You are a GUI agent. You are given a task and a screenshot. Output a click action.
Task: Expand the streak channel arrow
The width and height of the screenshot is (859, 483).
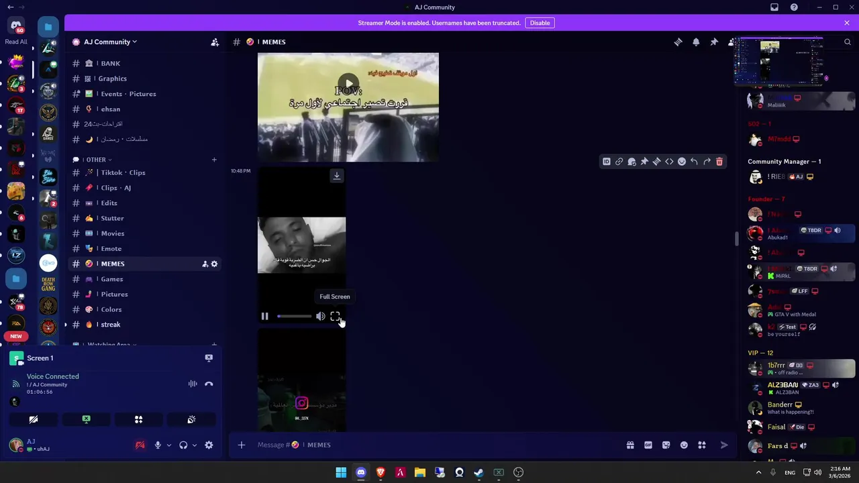(x=66, y=325)
